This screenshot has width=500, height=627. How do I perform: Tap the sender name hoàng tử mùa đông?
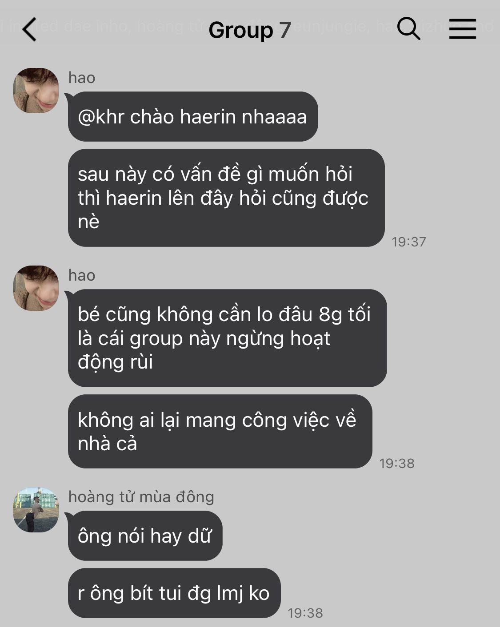coord(141,496)
